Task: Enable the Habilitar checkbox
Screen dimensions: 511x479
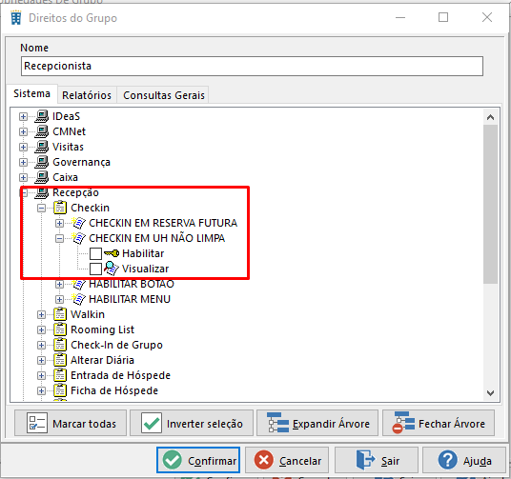Action: point(95,253)
